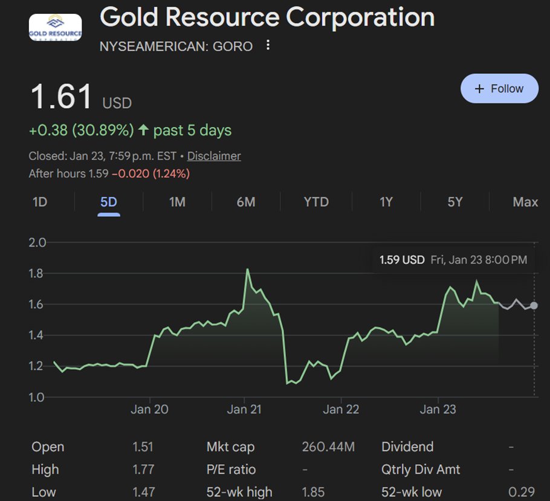The height and width of the screenshot is (501, 550).
Task: Click the 1.0 y-axis label
Action: coord(36,397)
